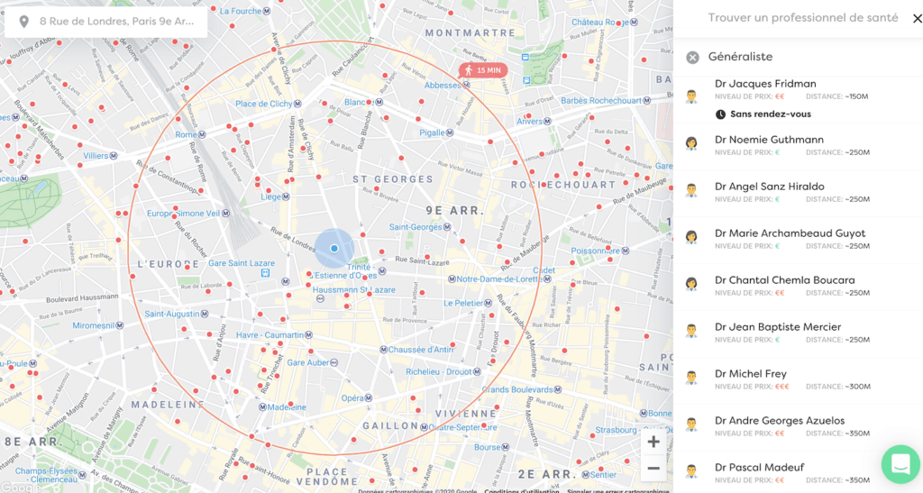Open Dr Marie Archambeaud Guyot's listing
The image size is (923, 493).
point(790,233)
